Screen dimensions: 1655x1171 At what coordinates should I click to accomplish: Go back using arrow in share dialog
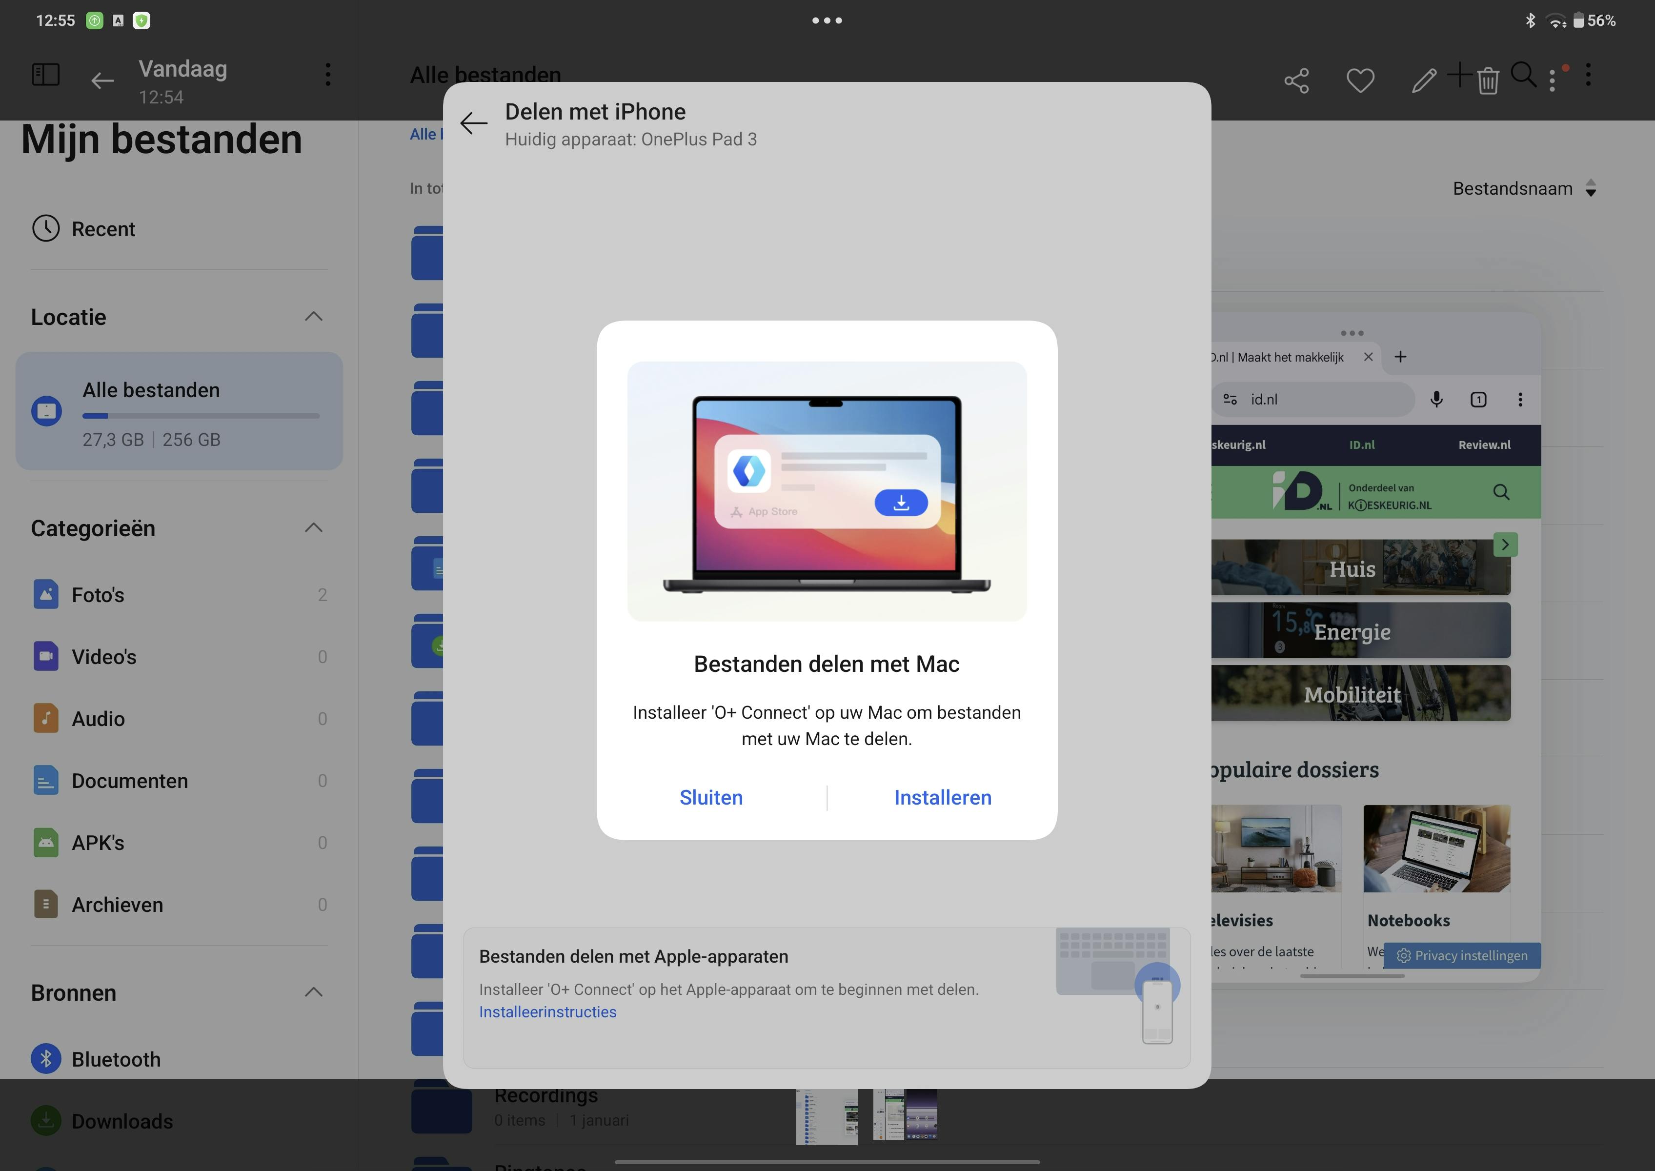click(x=474, y=123)
